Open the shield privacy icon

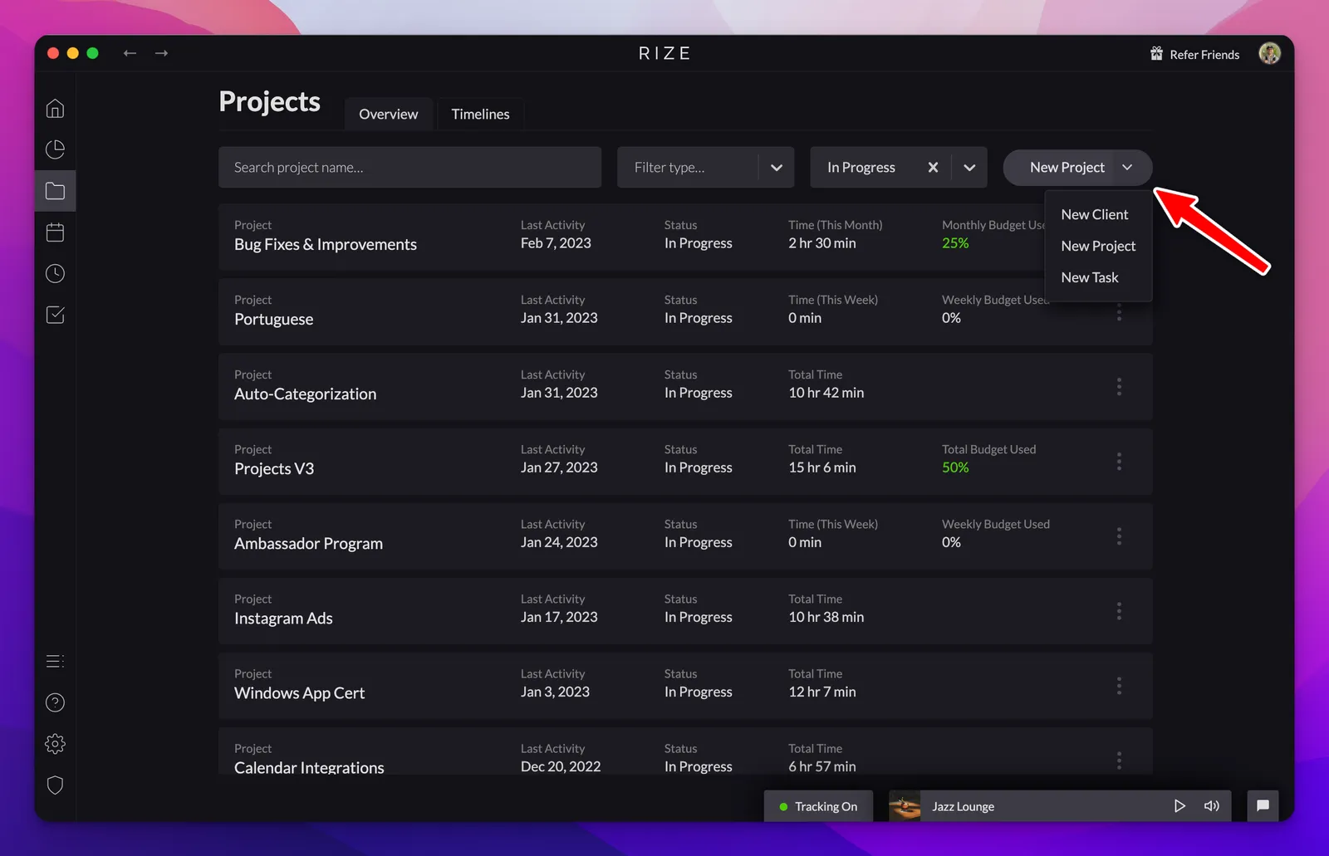(55, 785)
